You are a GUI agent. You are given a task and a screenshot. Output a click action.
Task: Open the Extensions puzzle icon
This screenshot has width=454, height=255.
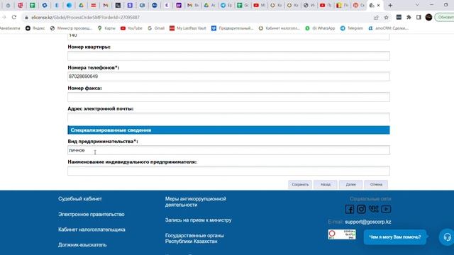[409, 17]
